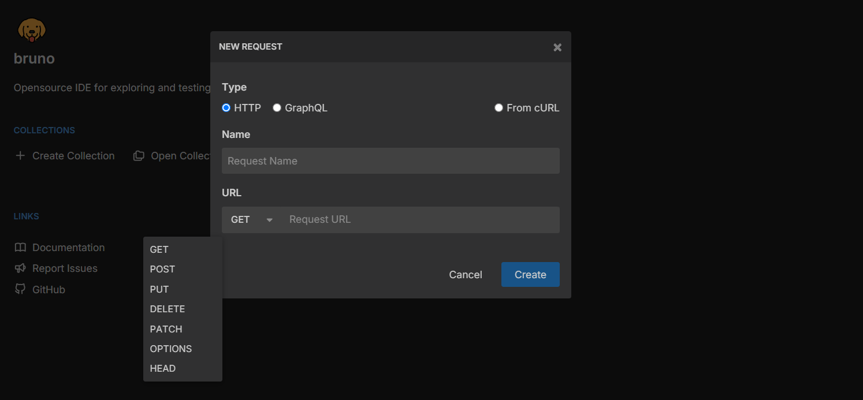Click the bruno dog logo
863x400 pixels.
[32, 29]
